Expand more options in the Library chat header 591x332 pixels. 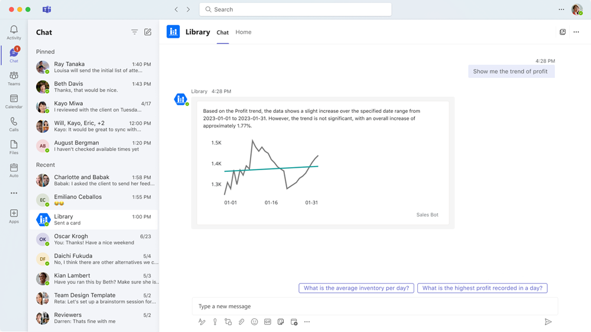576,32
